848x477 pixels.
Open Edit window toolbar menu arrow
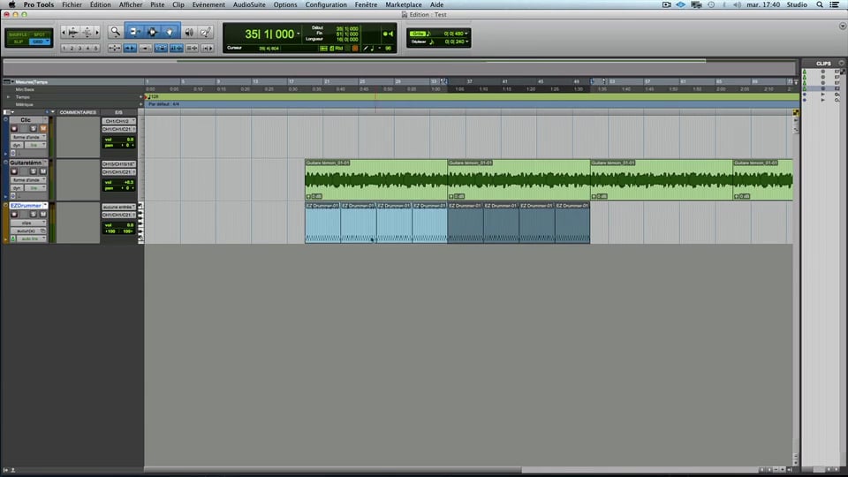pos(843,26)
